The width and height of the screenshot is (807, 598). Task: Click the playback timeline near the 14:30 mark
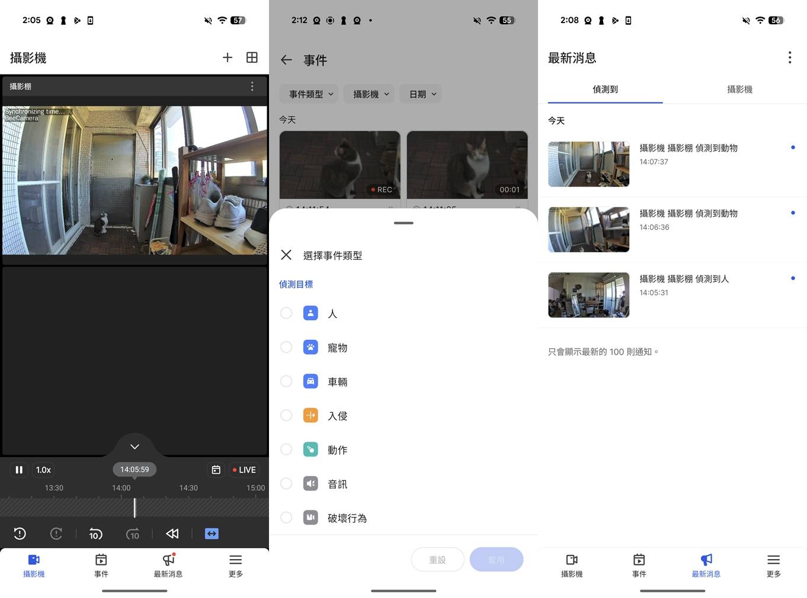[x=188, y=507]
